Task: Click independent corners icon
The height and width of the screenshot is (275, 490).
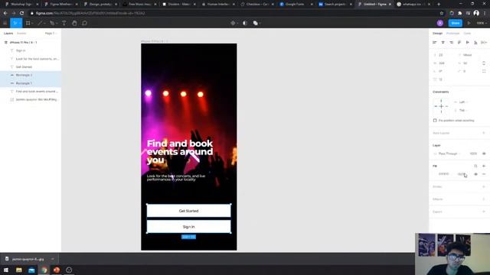Action: coord(484,71)
